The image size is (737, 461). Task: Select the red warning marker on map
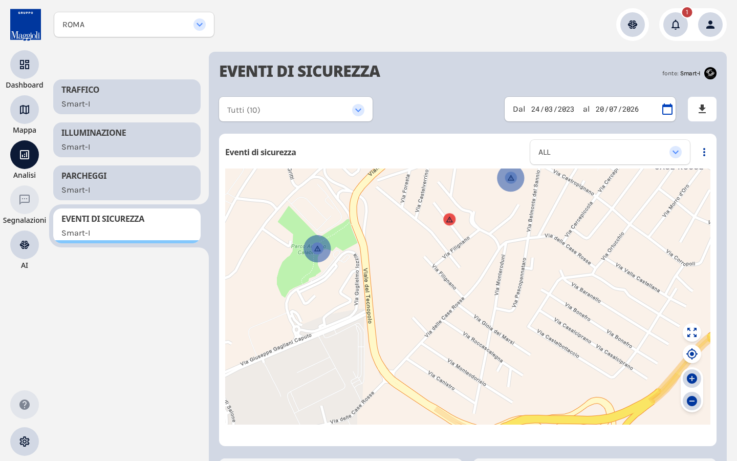[449, 220]
